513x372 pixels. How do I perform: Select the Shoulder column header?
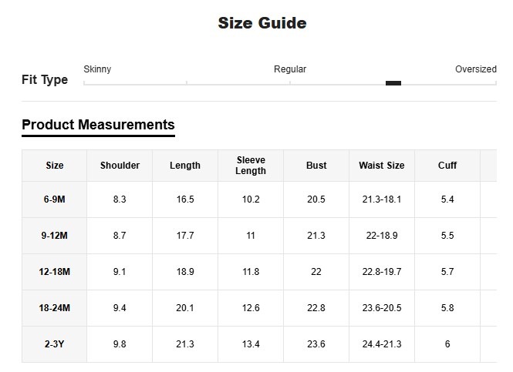(x=120, y=166)
